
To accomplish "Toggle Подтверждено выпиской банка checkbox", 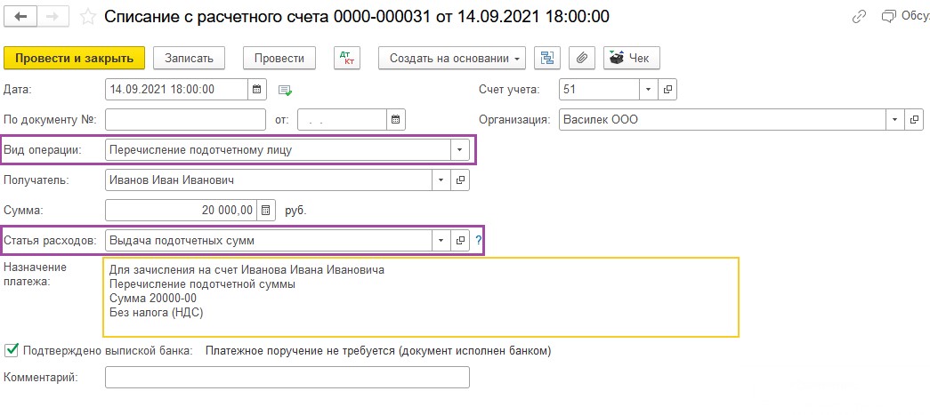I will pos(11,350).
